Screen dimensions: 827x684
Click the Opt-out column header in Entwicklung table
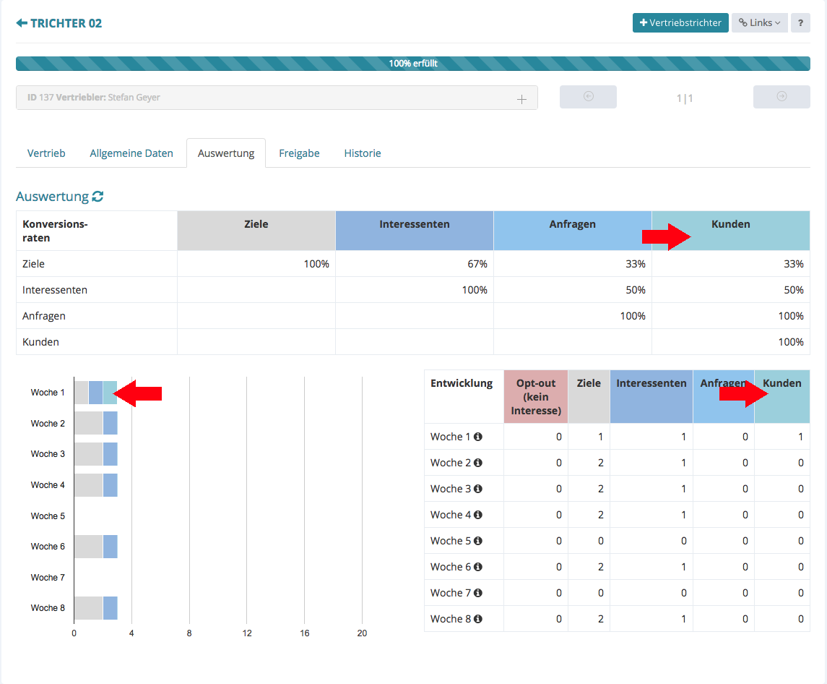point(535,397)
